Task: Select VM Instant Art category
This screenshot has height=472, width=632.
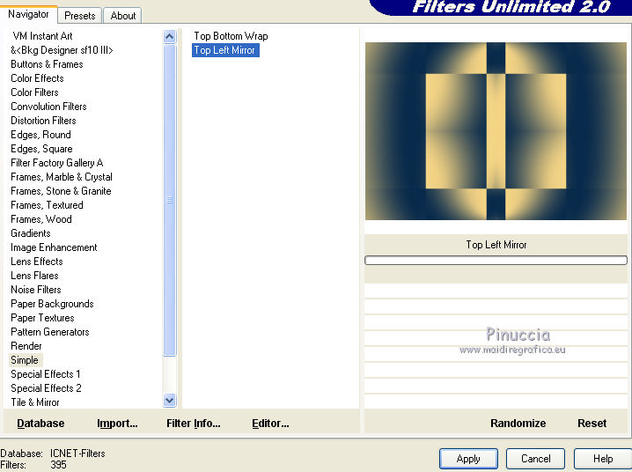Action: click(42, 36)
